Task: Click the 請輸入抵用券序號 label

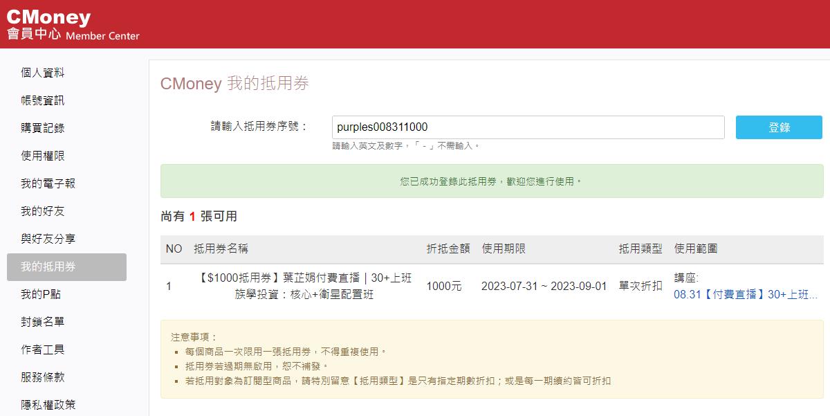Action: [259, 127]
